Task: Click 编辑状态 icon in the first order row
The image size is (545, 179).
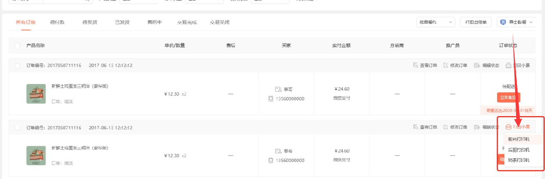Action: (477, 65)
